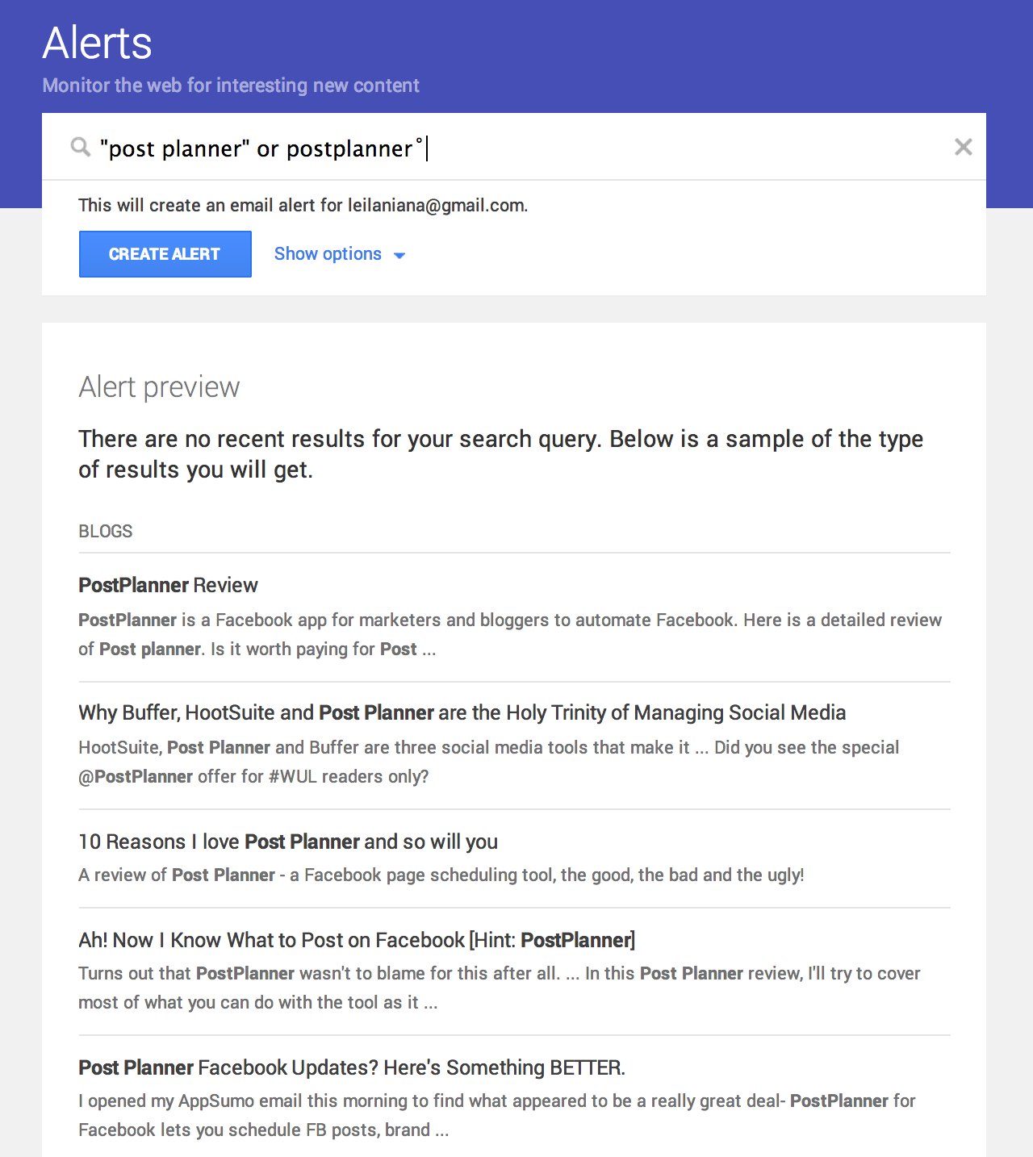The image size is (1033, 1157).
Task: Open "Post Planner Facebook Updates? Here's Something BETTER."
Action: (351, 1067)
